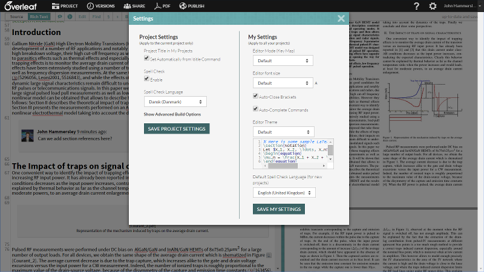Close the Settings dialog
Viewport: 484px width, 272px height.
coord(341,19)
